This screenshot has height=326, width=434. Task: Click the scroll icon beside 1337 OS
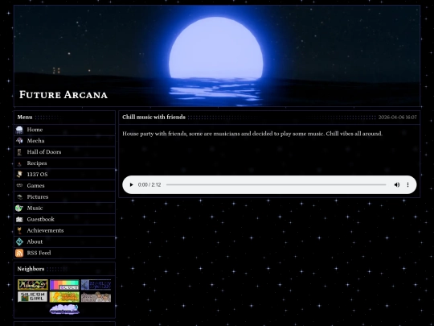(19, 175)
